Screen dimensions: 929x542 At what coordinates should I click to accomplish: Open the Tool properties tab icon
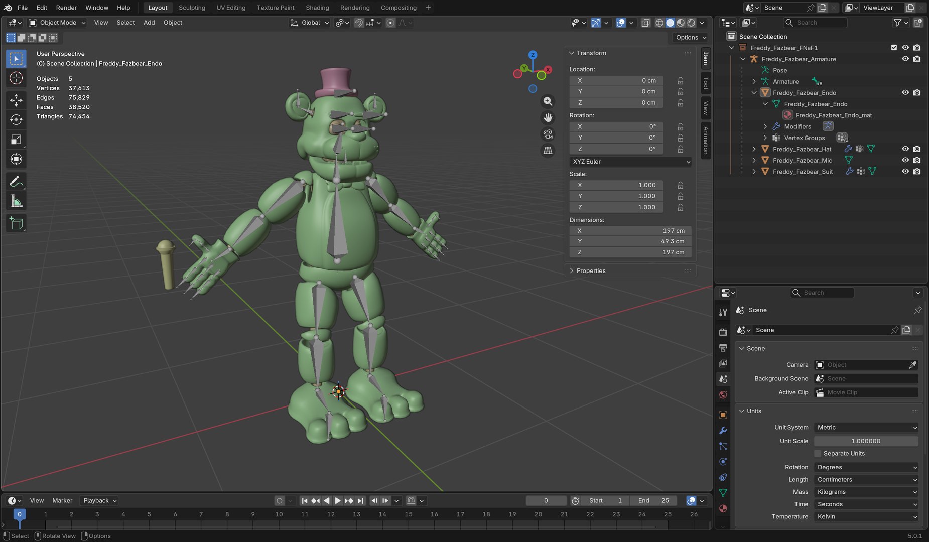tap(723, 312)
